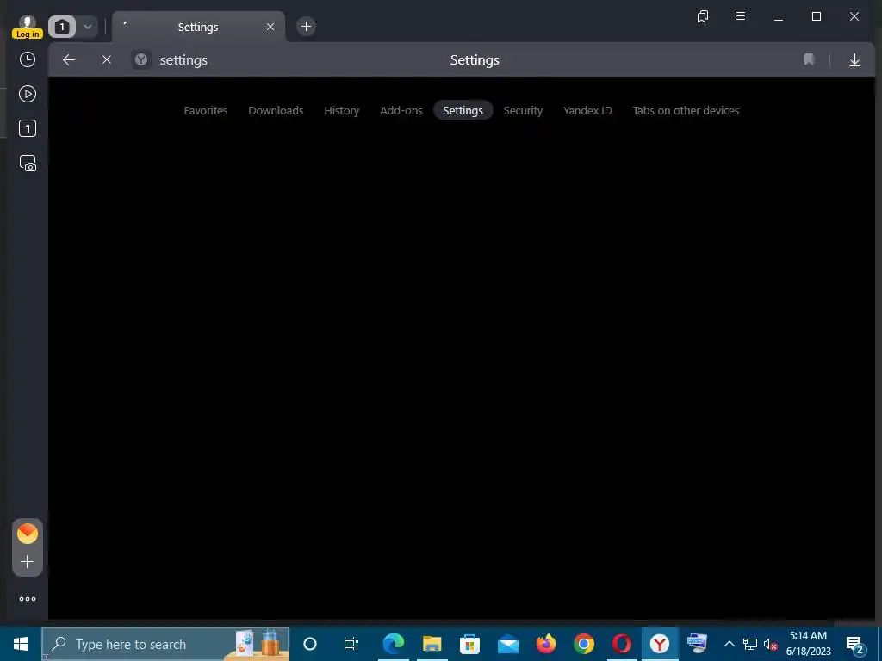
Task: Open the bookmarks manager icon in title bar
Action: 703,17
